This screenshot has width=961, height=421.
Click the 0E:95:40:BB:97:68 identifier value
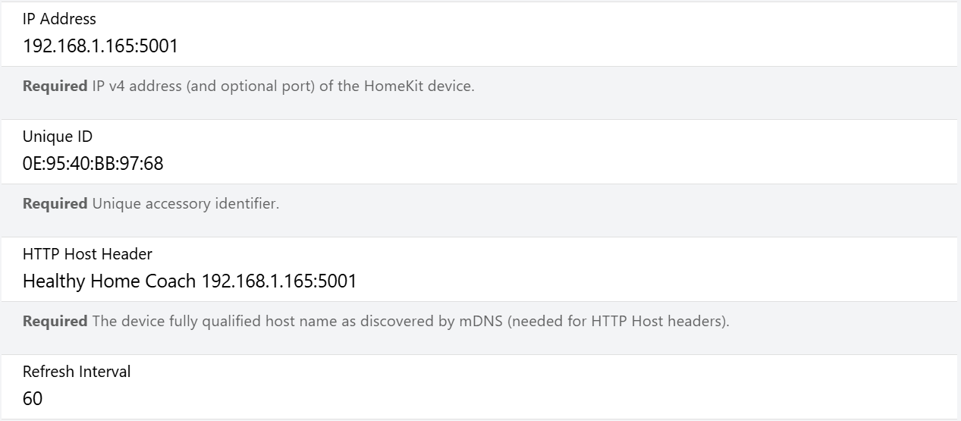tap(93, 164)
